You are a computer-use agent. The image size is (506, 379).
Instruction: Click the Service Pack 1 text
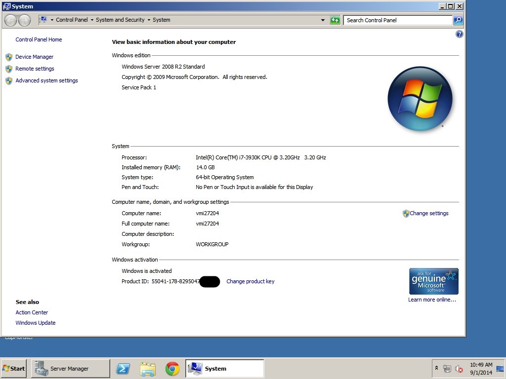point(139,87)
